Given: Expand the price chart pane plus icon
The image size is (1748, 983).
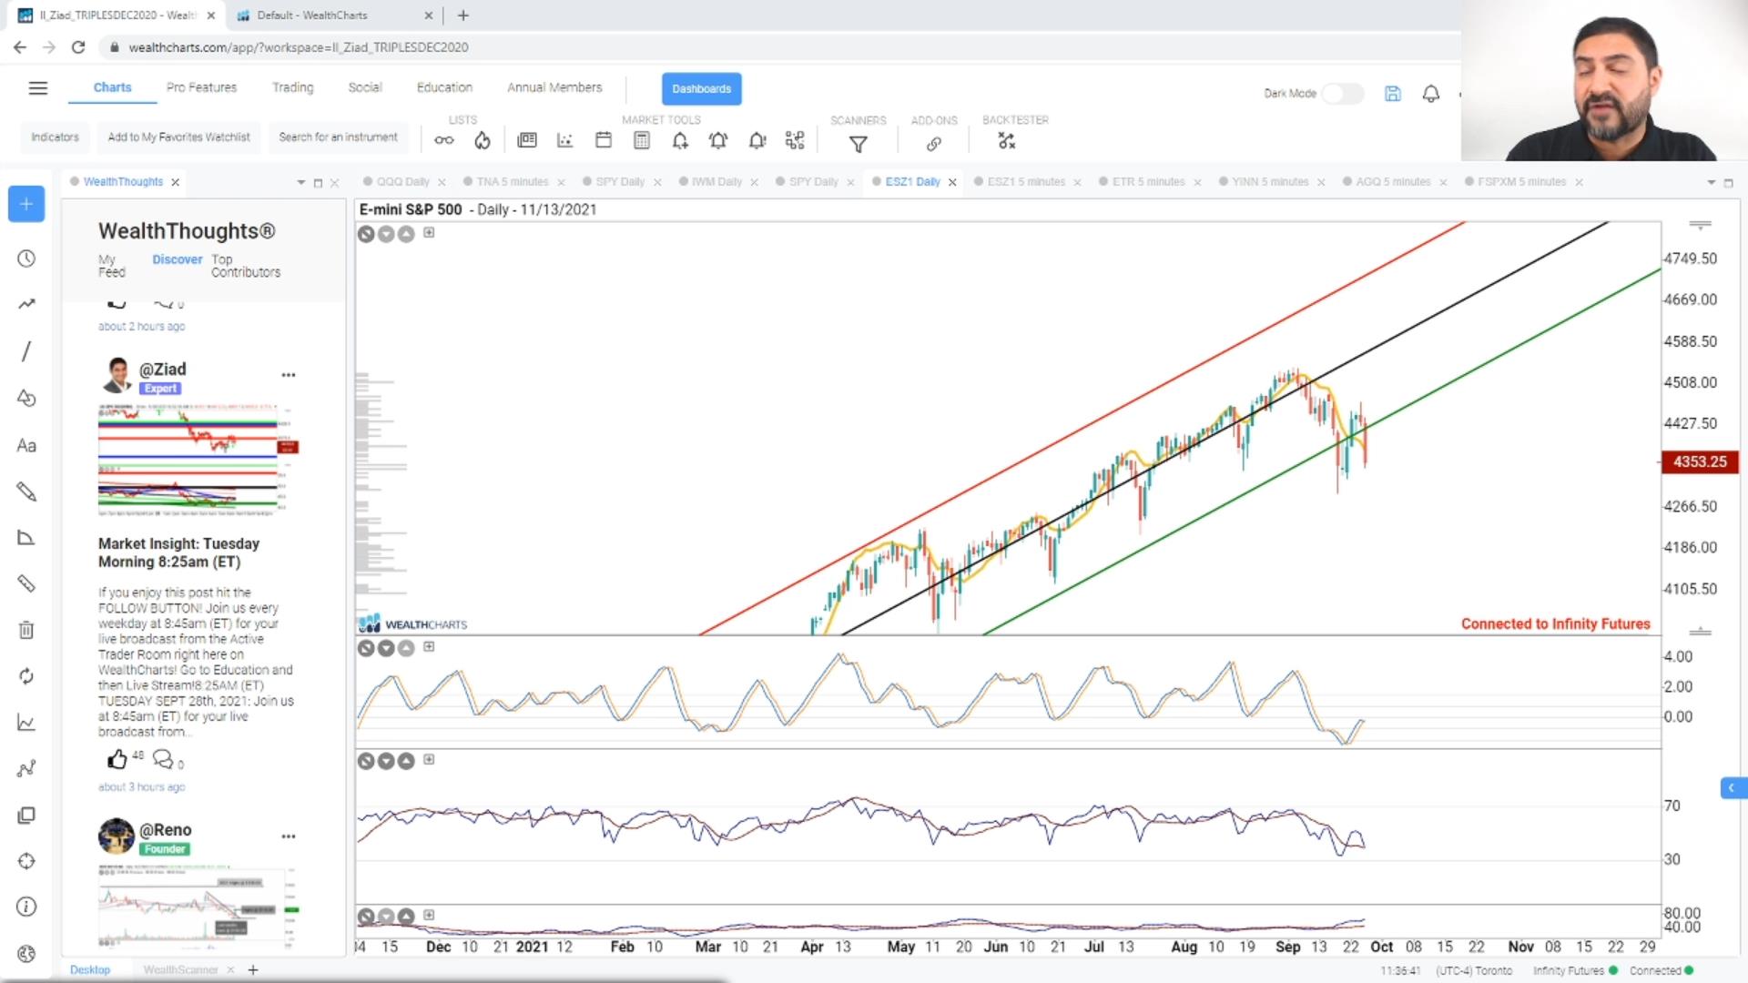Looking at the screenshot, I should coord(429,233).
